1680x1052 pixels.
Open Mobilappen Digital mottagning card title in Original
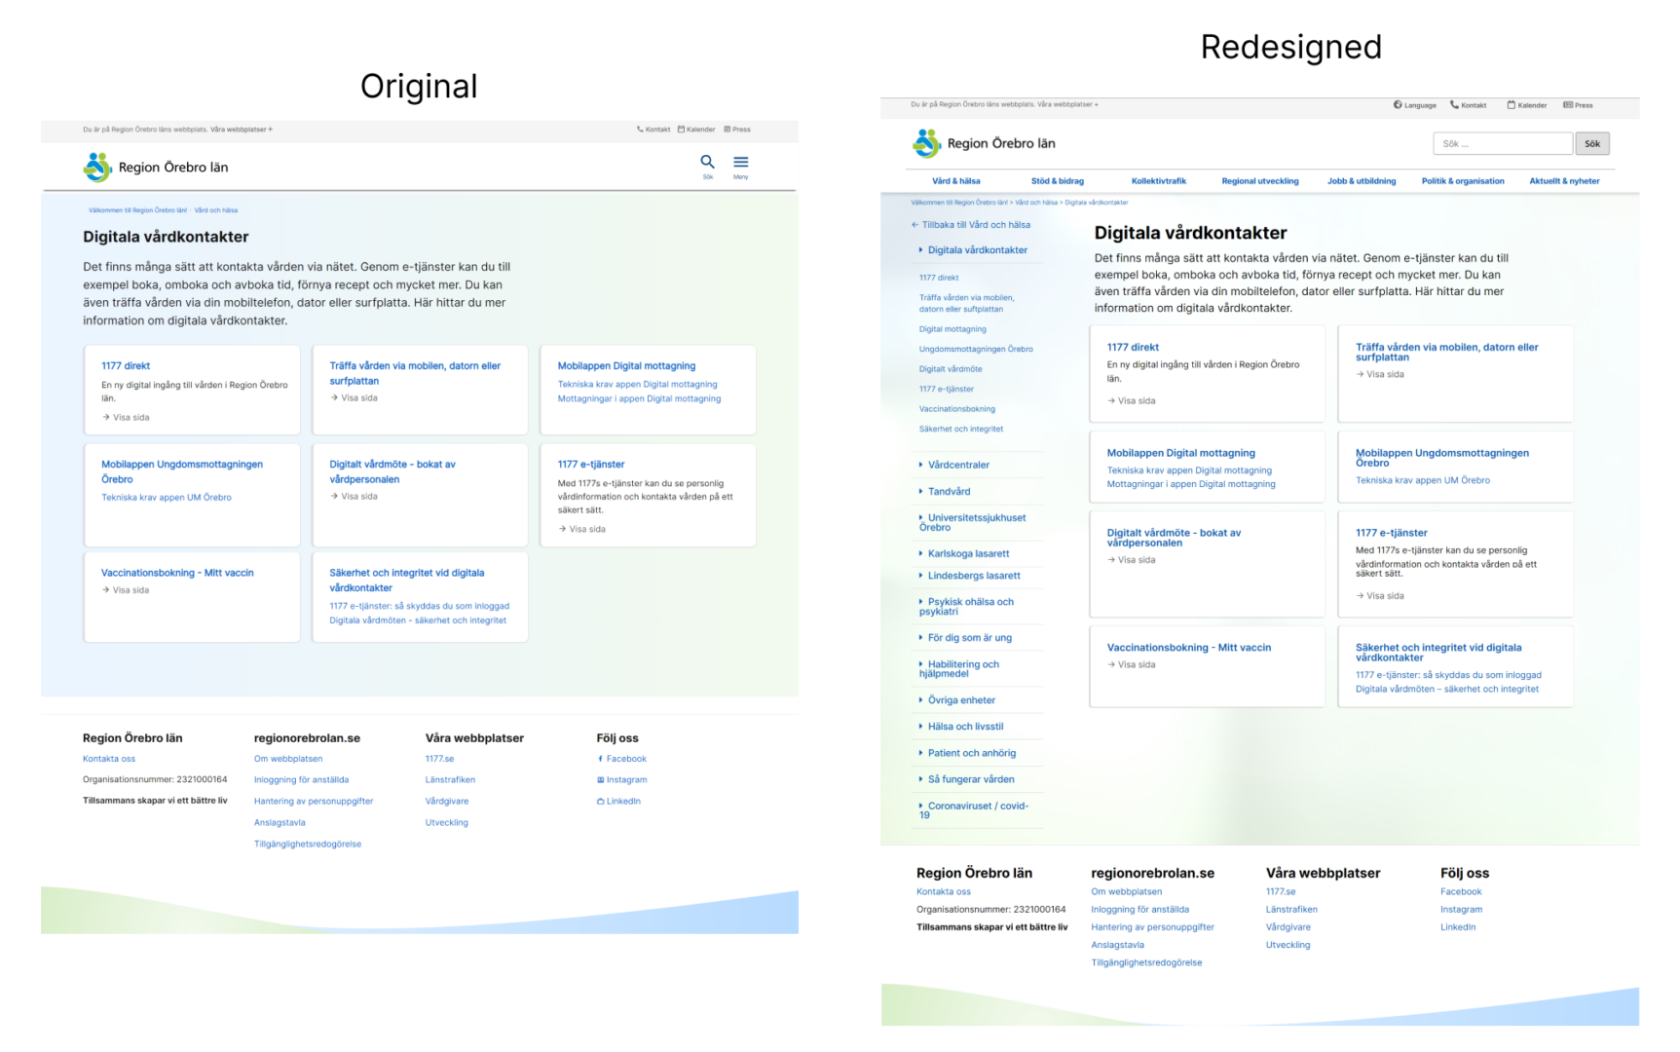626,366
